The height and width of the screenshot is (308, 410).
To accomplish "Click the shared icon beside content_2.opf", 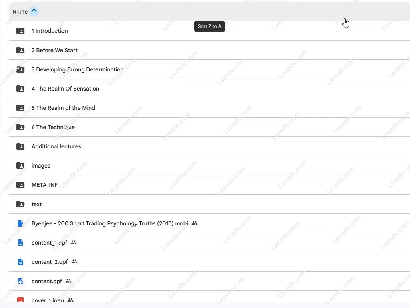I will [74, 261].
